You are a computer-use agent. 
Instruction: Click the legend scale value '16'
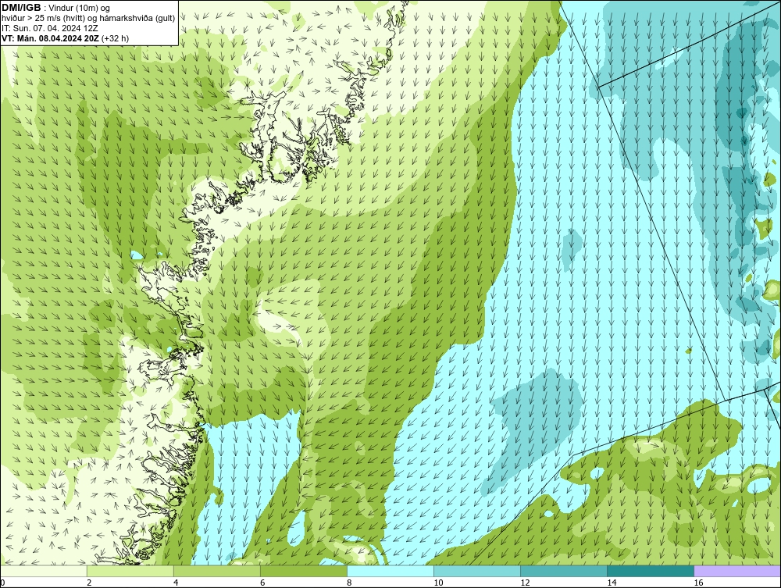click(697, 583)
